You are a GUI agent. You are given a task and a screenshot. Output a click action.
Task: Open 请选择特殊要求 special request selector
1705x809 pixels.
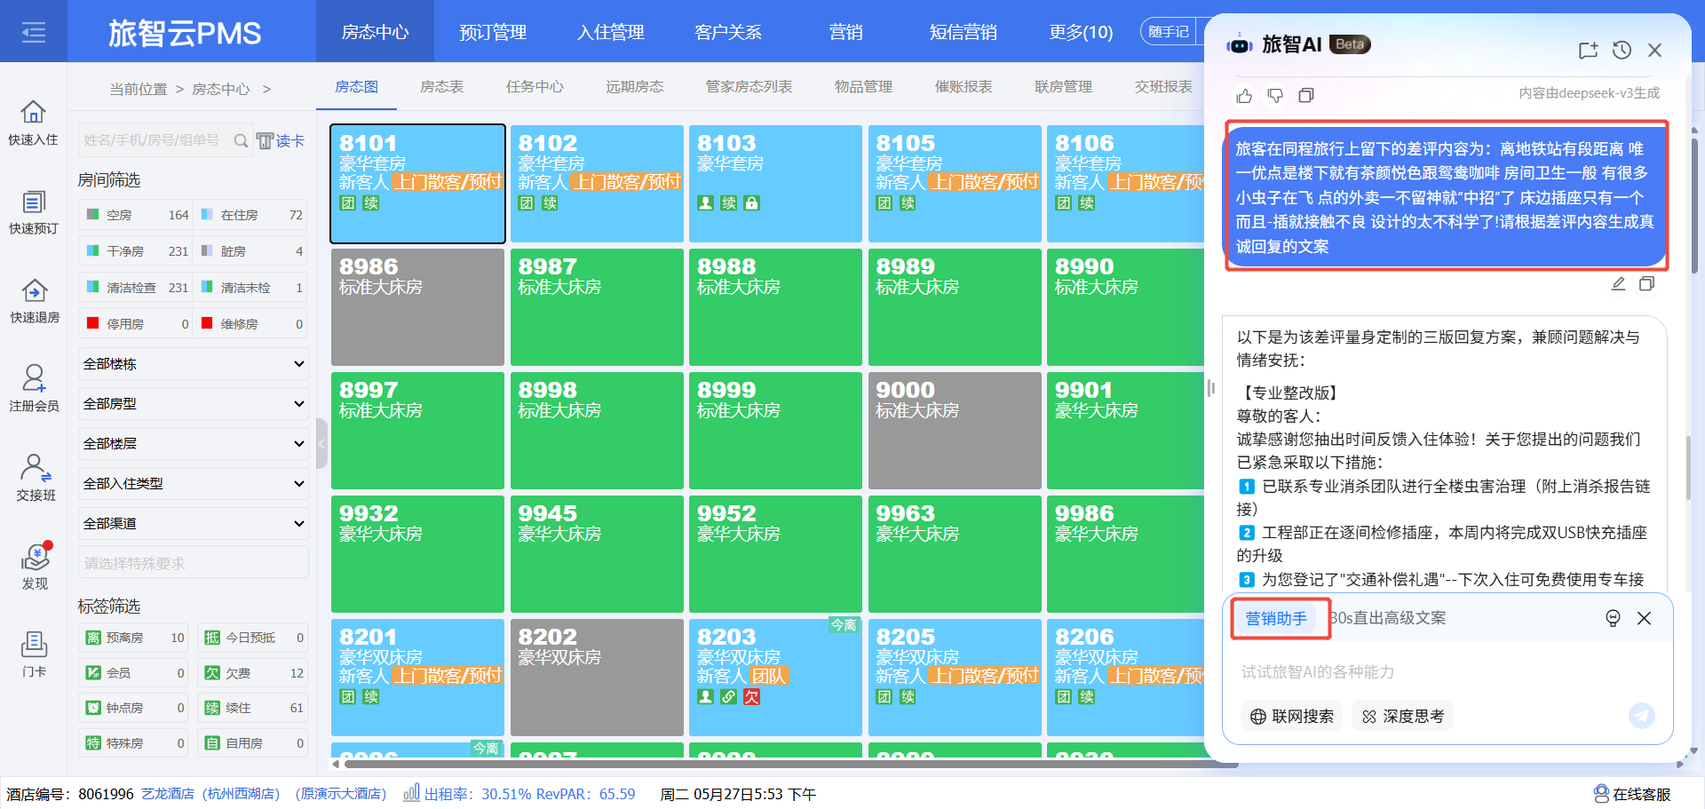[193, 563]
